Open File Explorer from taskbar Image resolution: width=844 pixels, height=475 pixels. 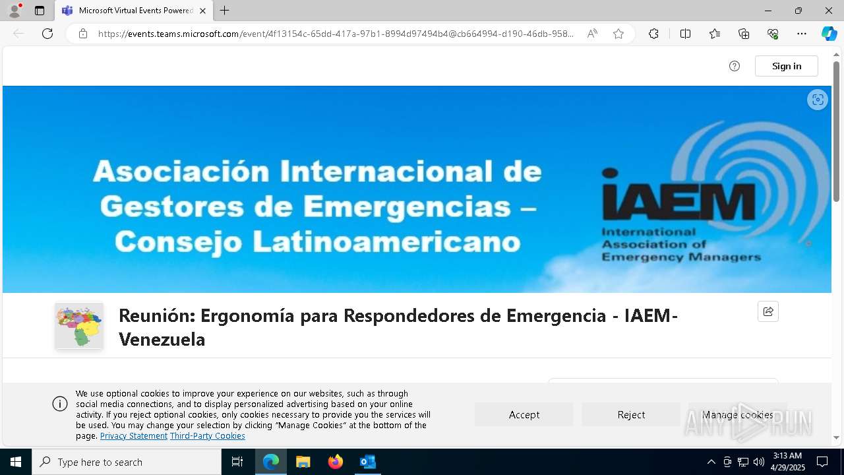coord(303,462)
